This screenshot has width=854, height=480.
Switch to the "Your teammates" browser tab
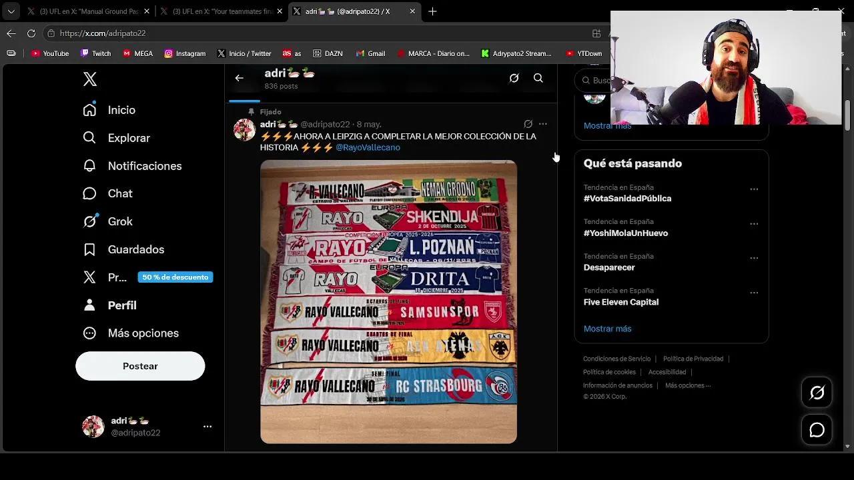coord(222,11)
